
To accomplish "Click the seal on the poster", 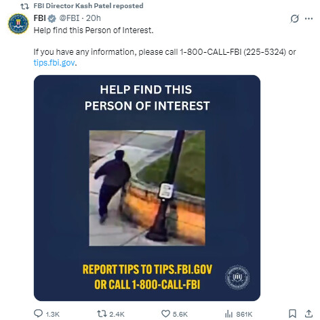I will point(237,277).
